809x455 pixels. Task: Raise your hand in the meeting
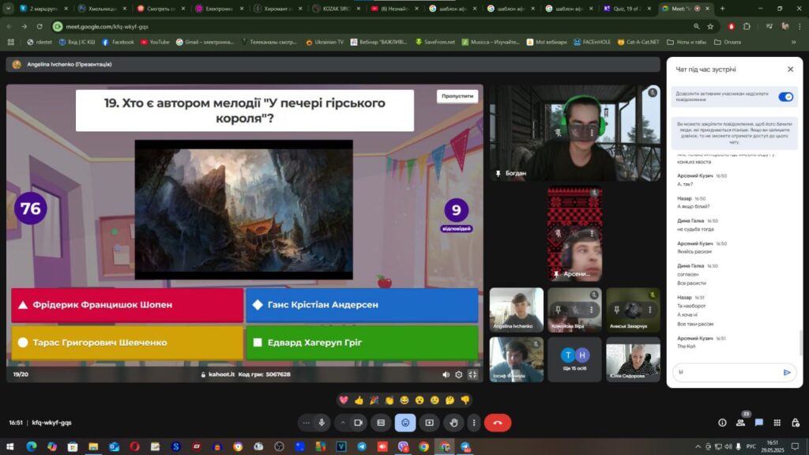(453, 423)
